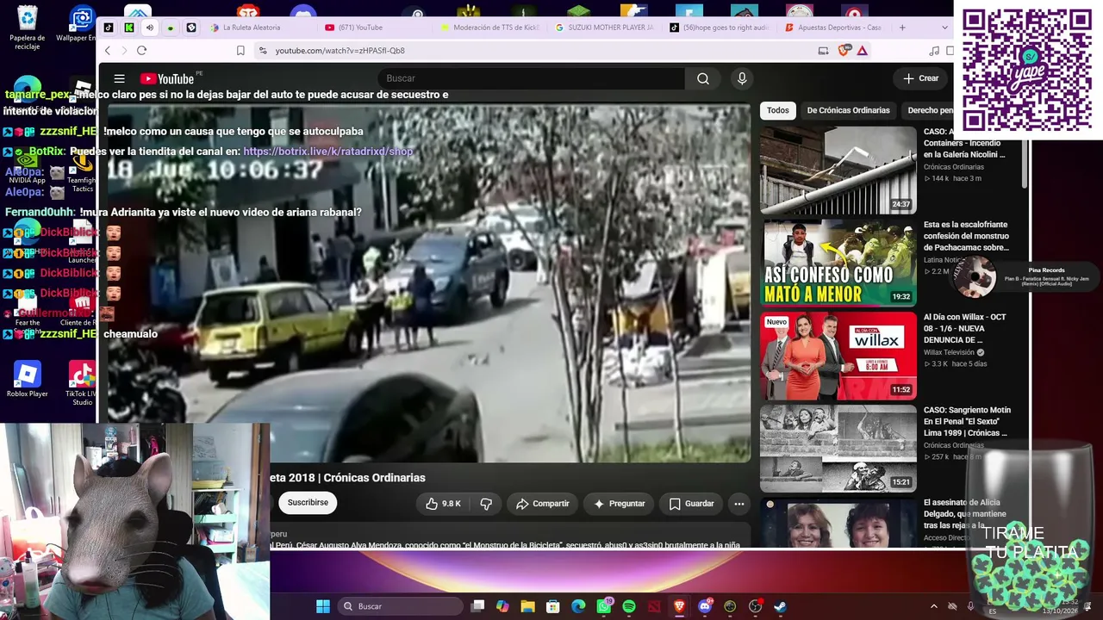Screen dimensions: 1103x620
Task: Click the browser URL address field
Action: pos(534,51)
